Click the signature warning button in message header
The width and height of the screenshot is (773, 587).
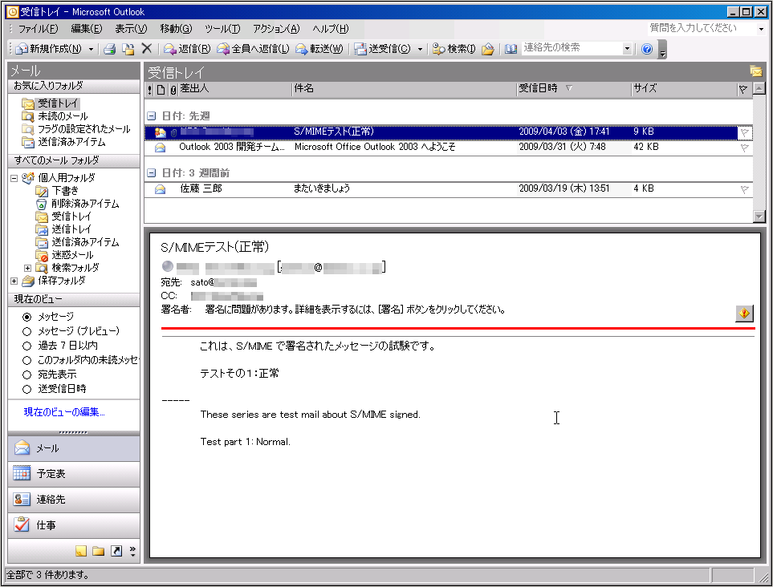pyautogui.click(x=744, y=314)
